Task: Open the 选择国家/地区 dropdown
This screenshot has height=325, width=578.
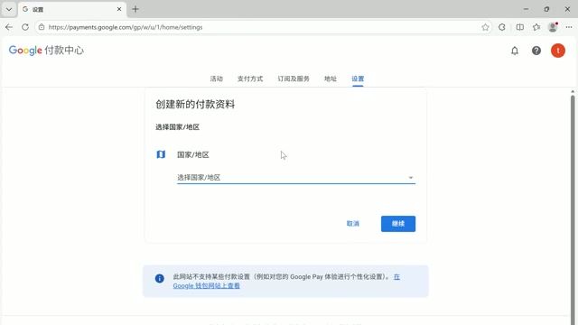Action: [296, 177]
